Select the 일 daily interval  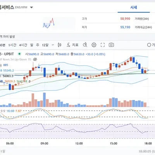tap(32, 45)
